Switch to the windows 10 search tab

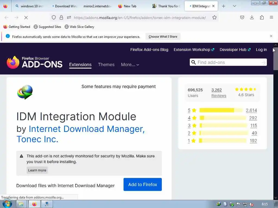click(x=29, y=6)
